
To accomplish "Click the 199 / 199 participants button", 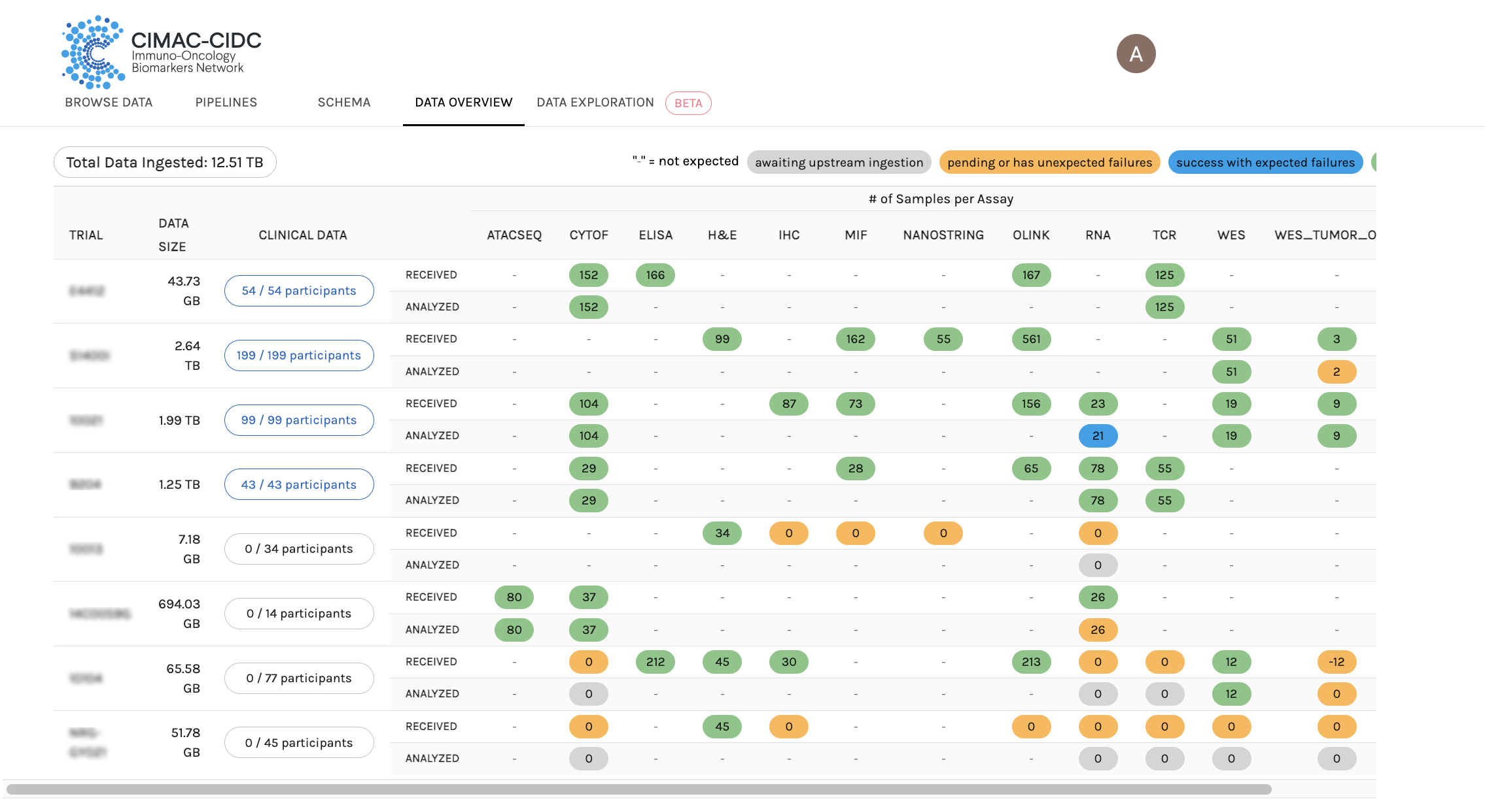I will (x=299, y=355).
